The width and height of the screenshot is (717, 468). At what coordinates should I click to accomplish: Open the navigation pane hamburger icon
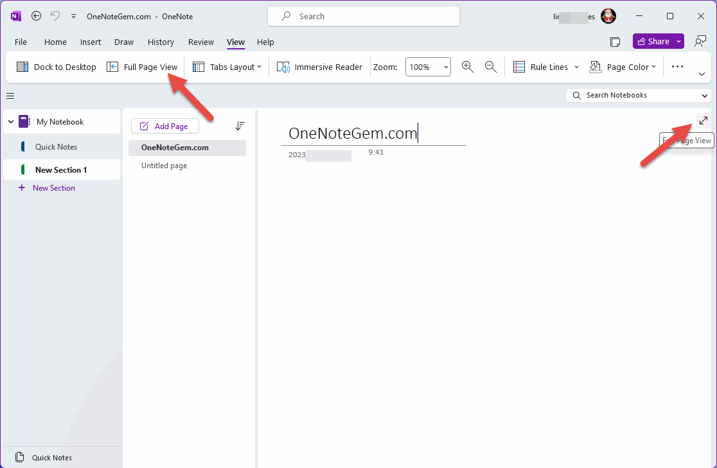10,96
